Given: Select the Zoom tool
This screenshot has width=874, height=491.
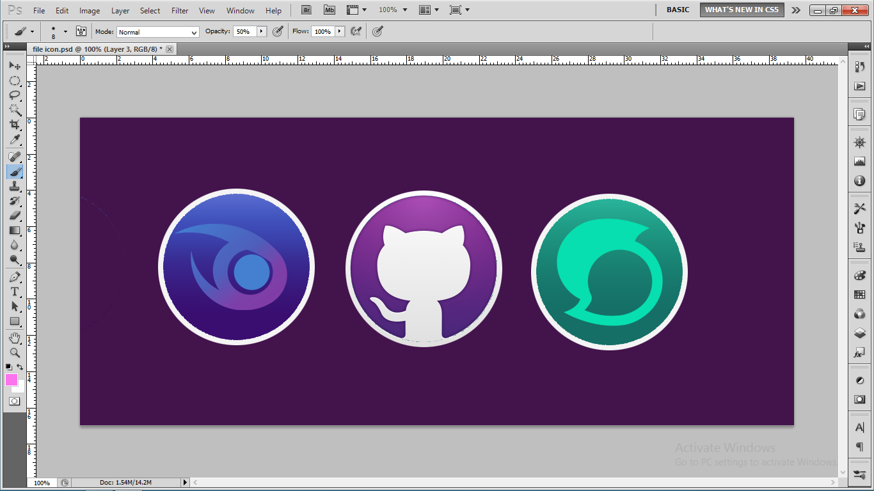Looking at the screenshot, I should [14, 352].
